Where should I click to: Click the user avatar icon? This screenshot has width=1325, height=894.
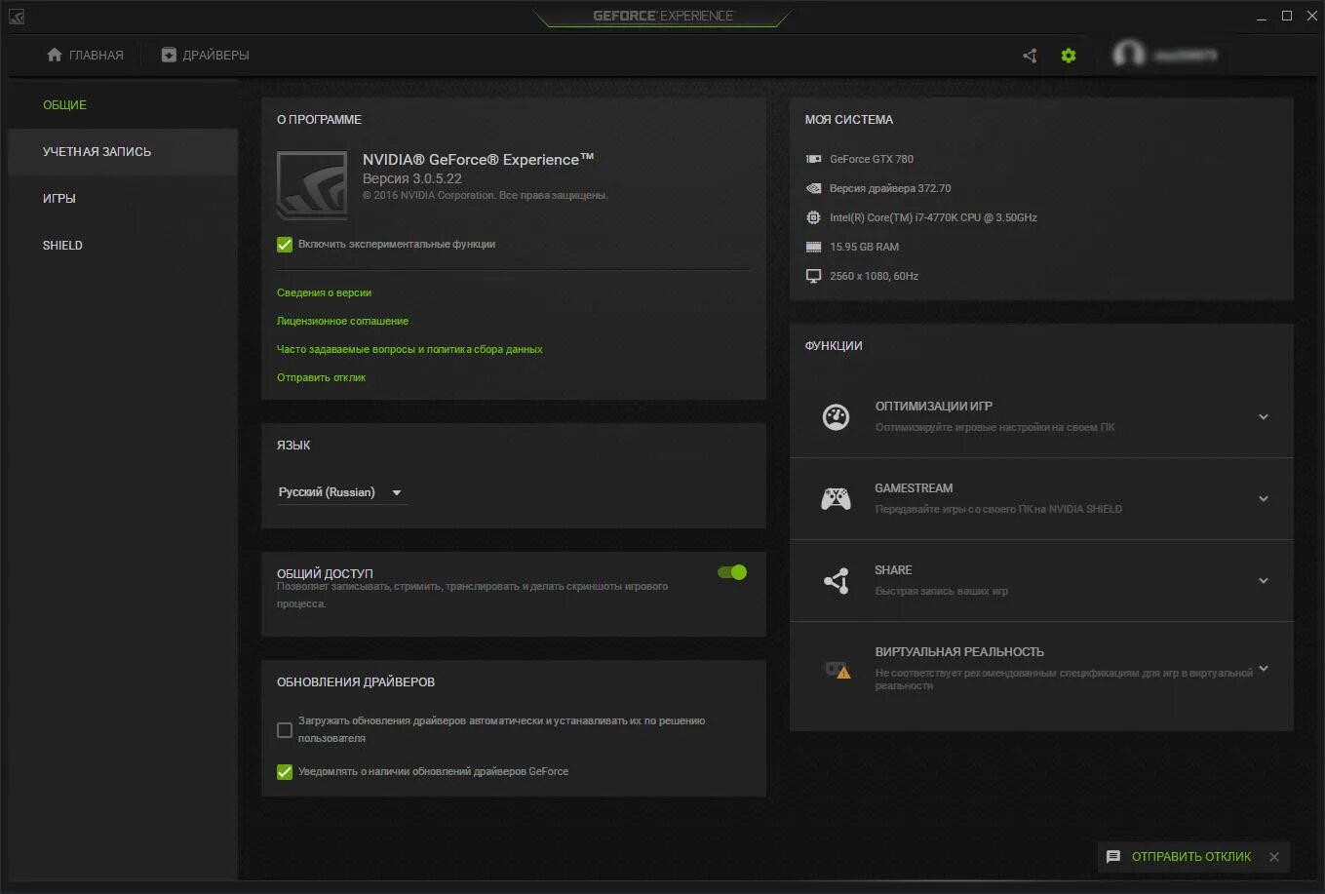[1128, 55]
